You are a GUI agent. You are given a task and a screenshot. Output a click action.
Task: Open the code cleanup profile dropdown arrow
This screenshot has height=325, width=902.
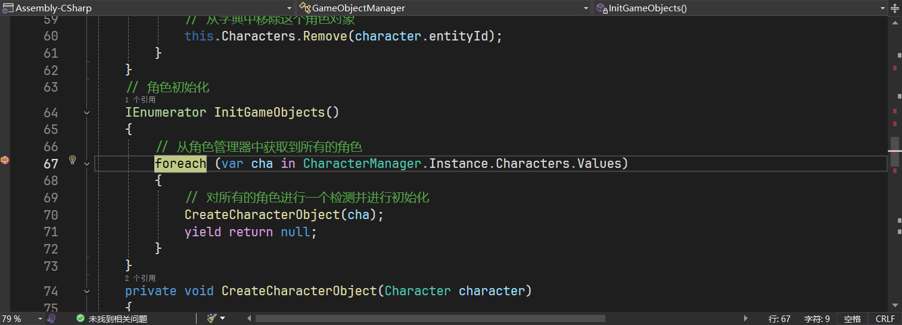point(223,318)
